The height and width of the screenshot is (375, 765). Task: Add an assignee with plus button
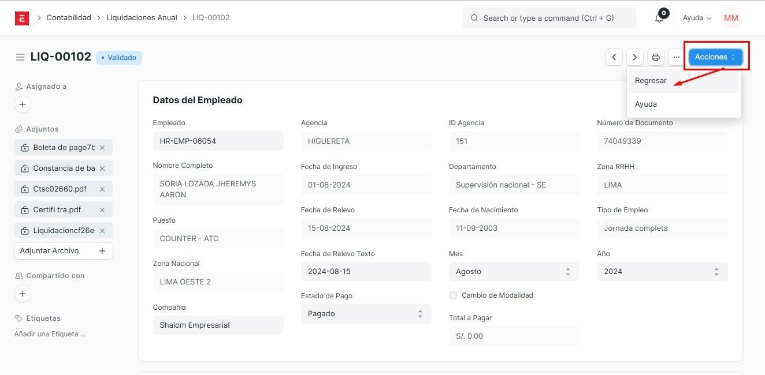click(x=23, y=104)
